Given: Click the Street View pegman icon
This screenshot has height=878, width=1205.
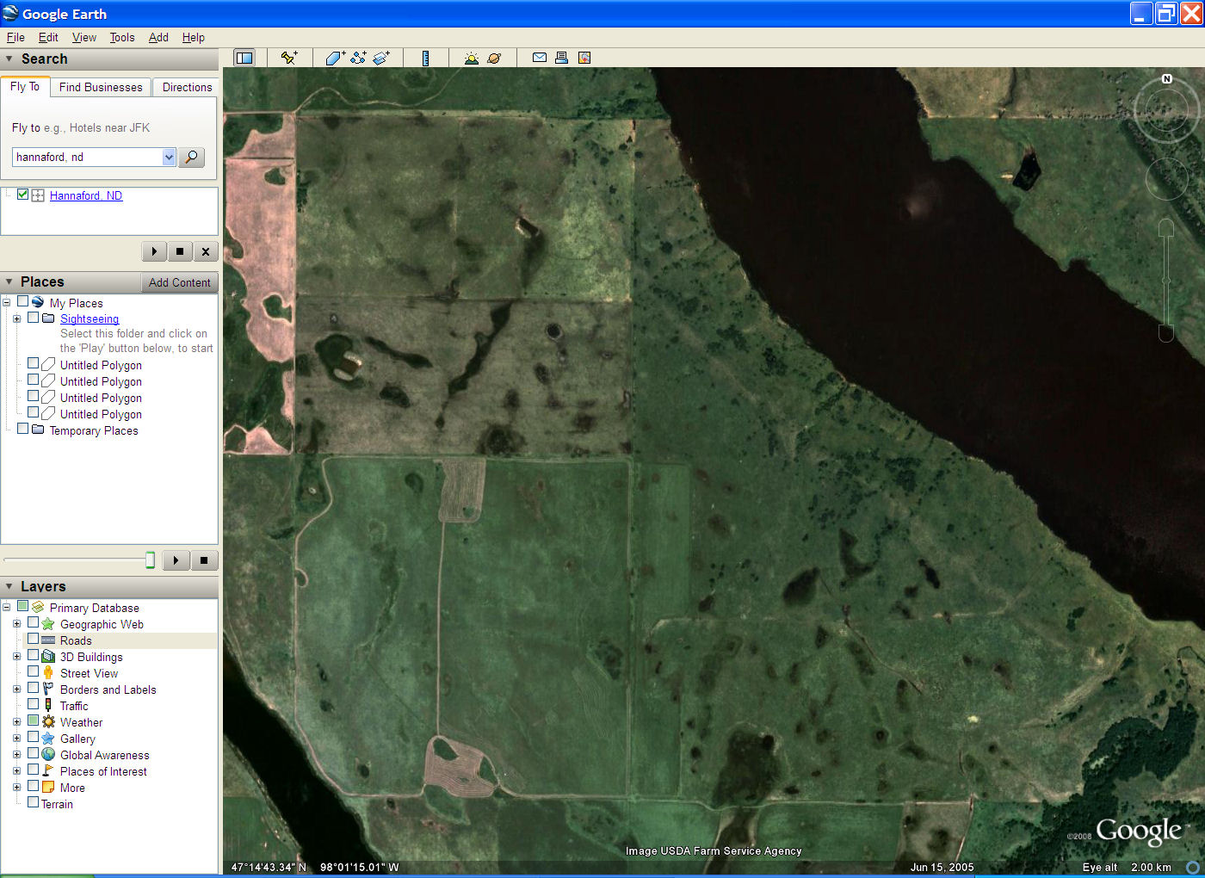Looking at the screenshot, I should pyautogui.click(x=48, y=673).
